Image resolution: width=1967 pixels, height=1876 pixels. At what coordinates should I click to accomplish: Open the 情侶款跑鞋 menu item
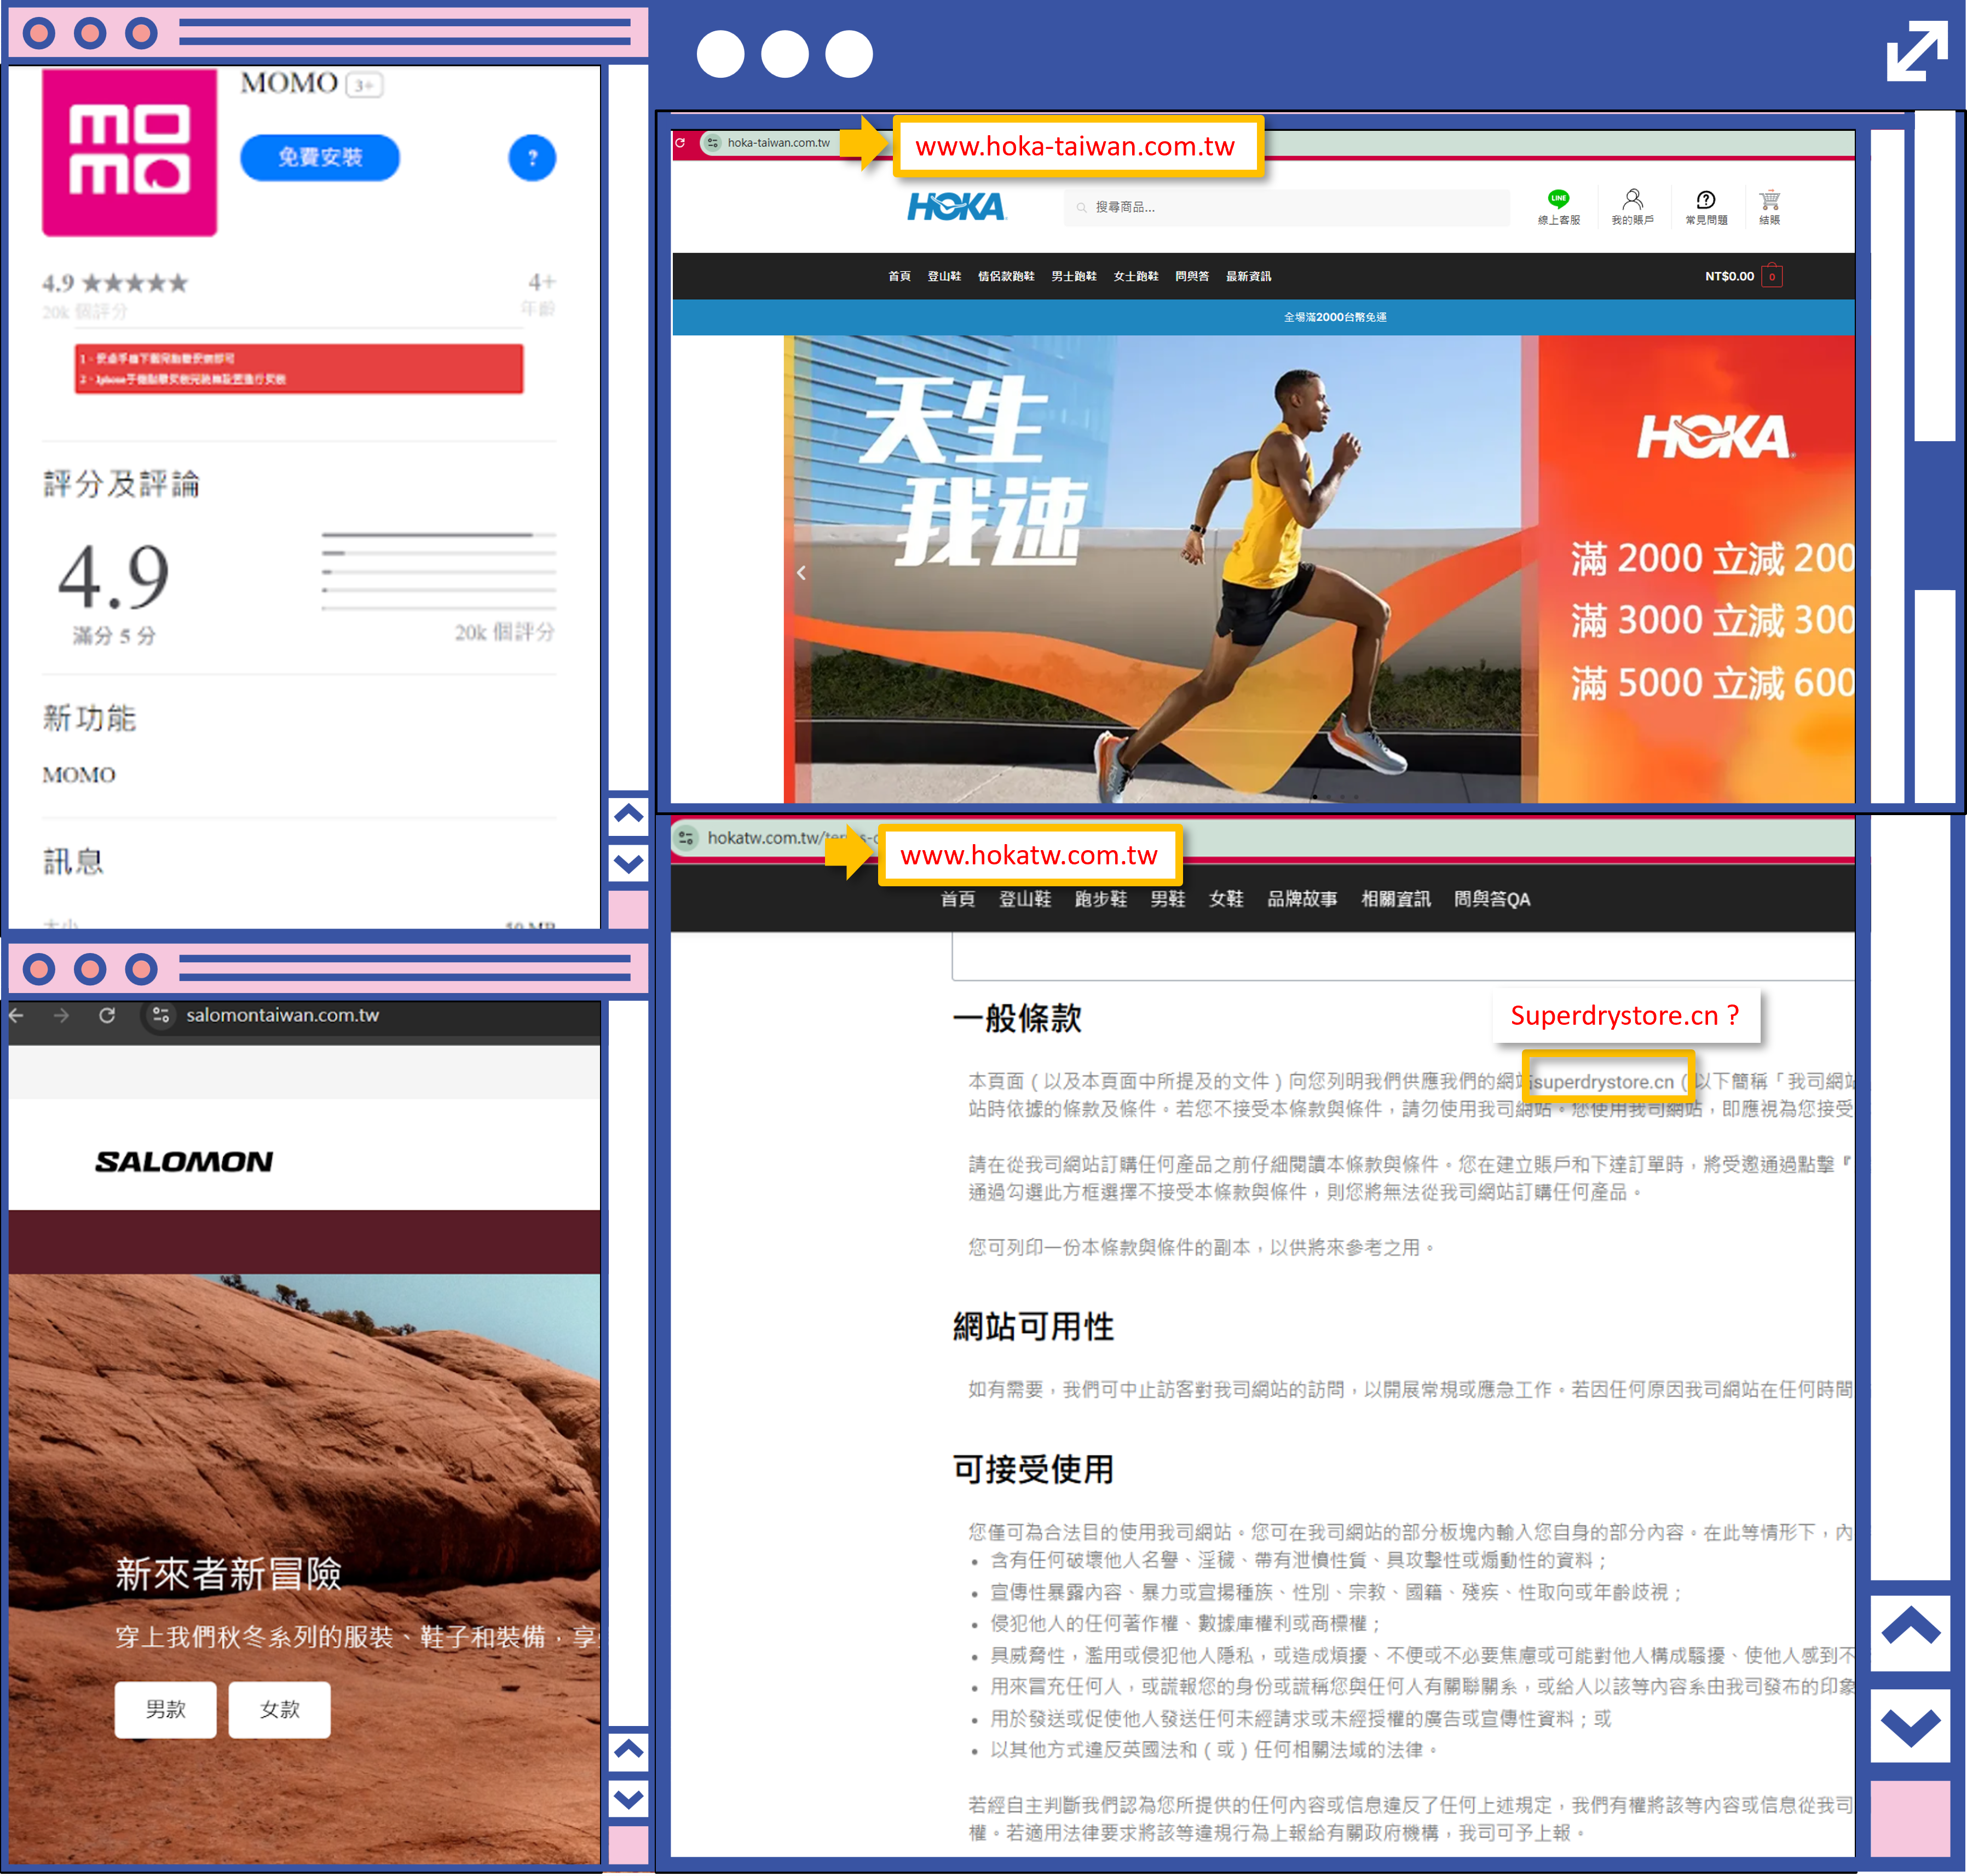(x=1006, y=276)
